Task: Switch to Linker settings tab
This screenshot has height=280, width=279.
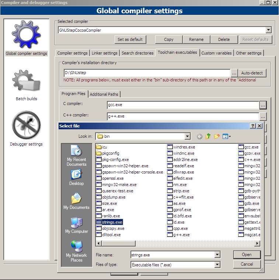Action: click(105, 53)
